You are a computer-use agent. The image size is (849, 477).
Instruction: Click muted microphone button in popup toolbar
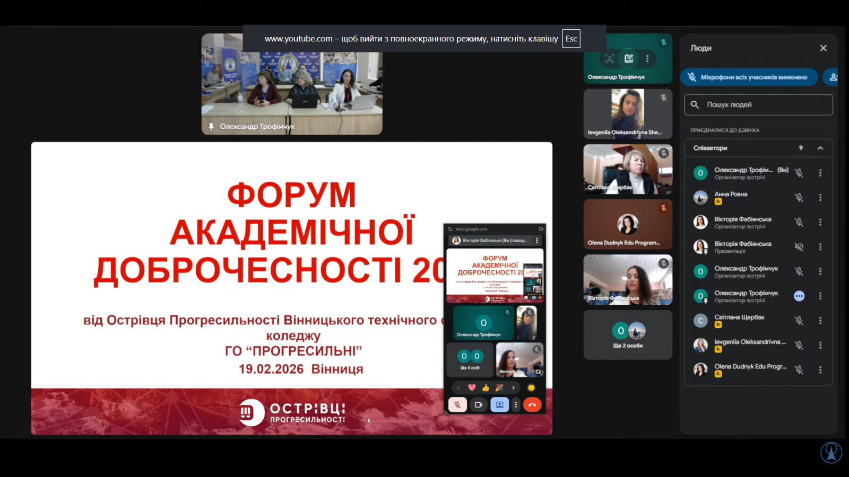[457, 405]
